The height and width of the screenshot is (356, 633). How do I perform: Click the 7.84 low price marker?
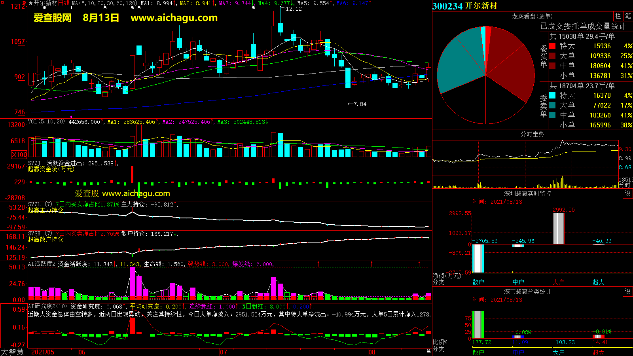[360, 104]
